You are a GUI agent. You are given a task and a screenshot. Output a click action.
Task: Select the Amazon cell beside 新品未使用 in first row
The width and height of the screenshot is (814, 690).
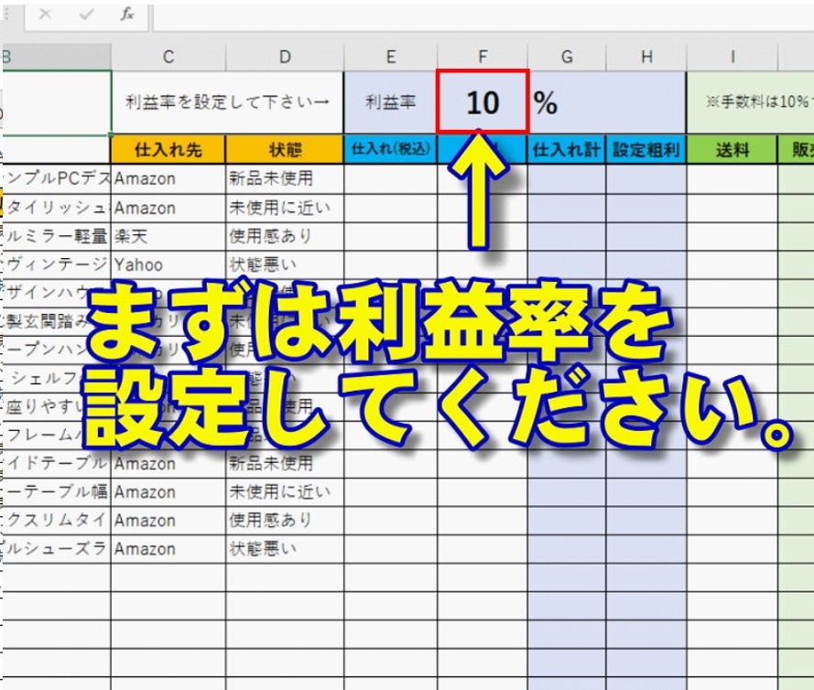[x=168, y=179]
